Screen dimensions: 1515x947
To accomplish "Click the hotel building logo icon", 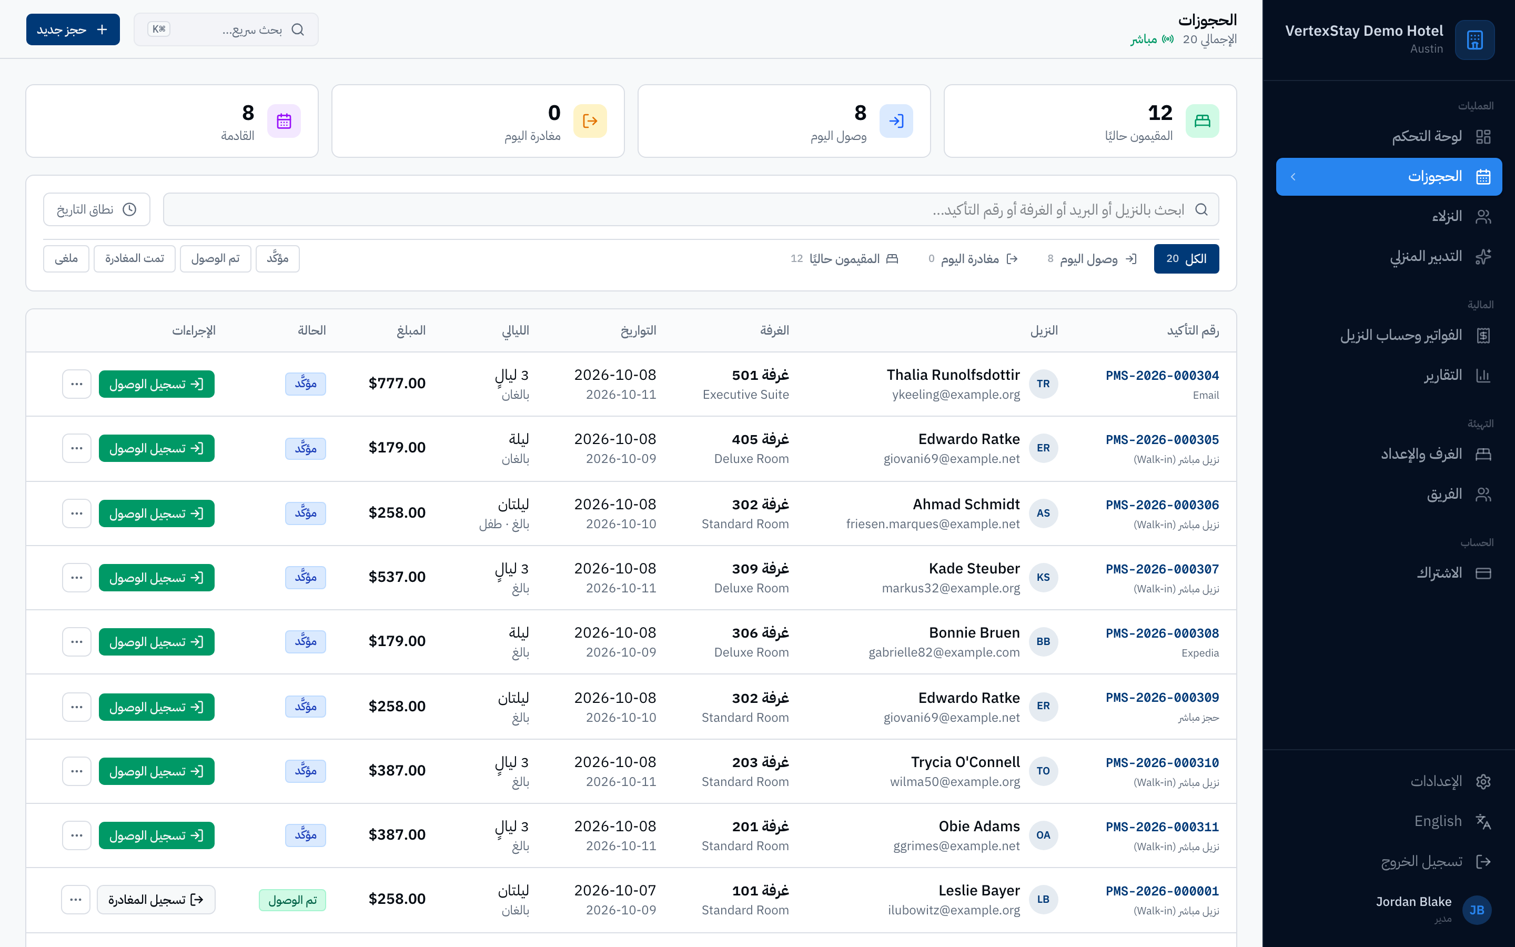I will point(1474,40).
